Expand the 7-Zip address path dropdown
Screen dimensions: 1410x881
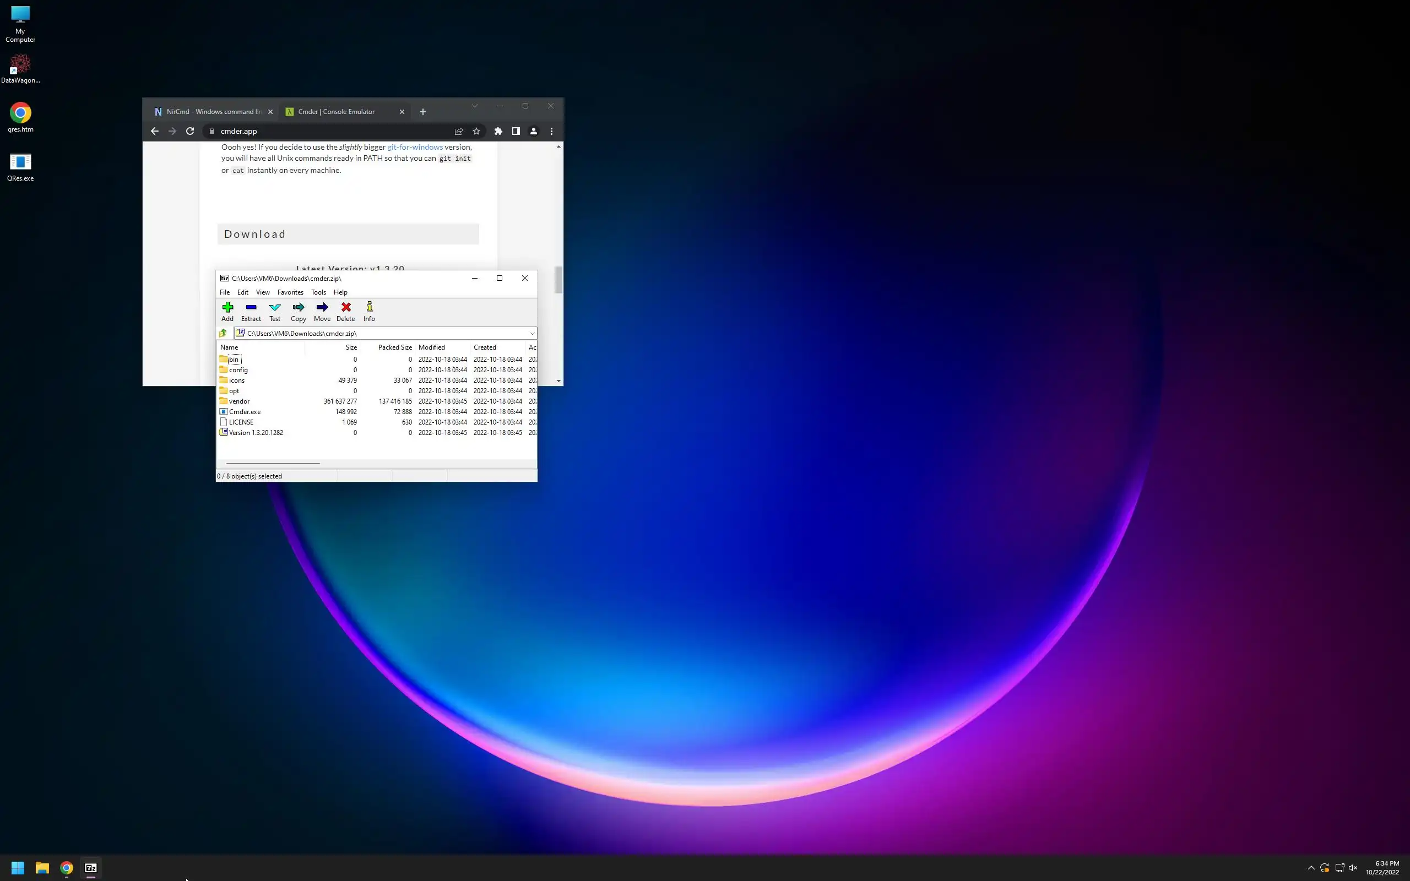click(532, 333)
